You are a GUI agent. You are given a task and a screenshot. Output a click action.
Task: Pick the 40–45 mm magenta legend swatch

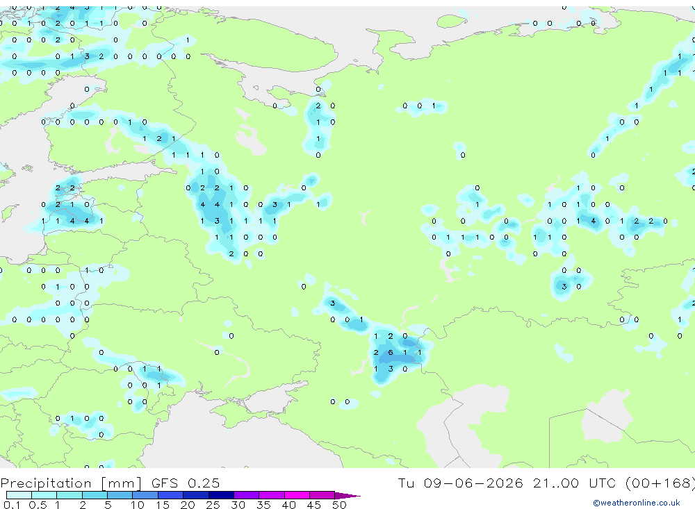297,495
